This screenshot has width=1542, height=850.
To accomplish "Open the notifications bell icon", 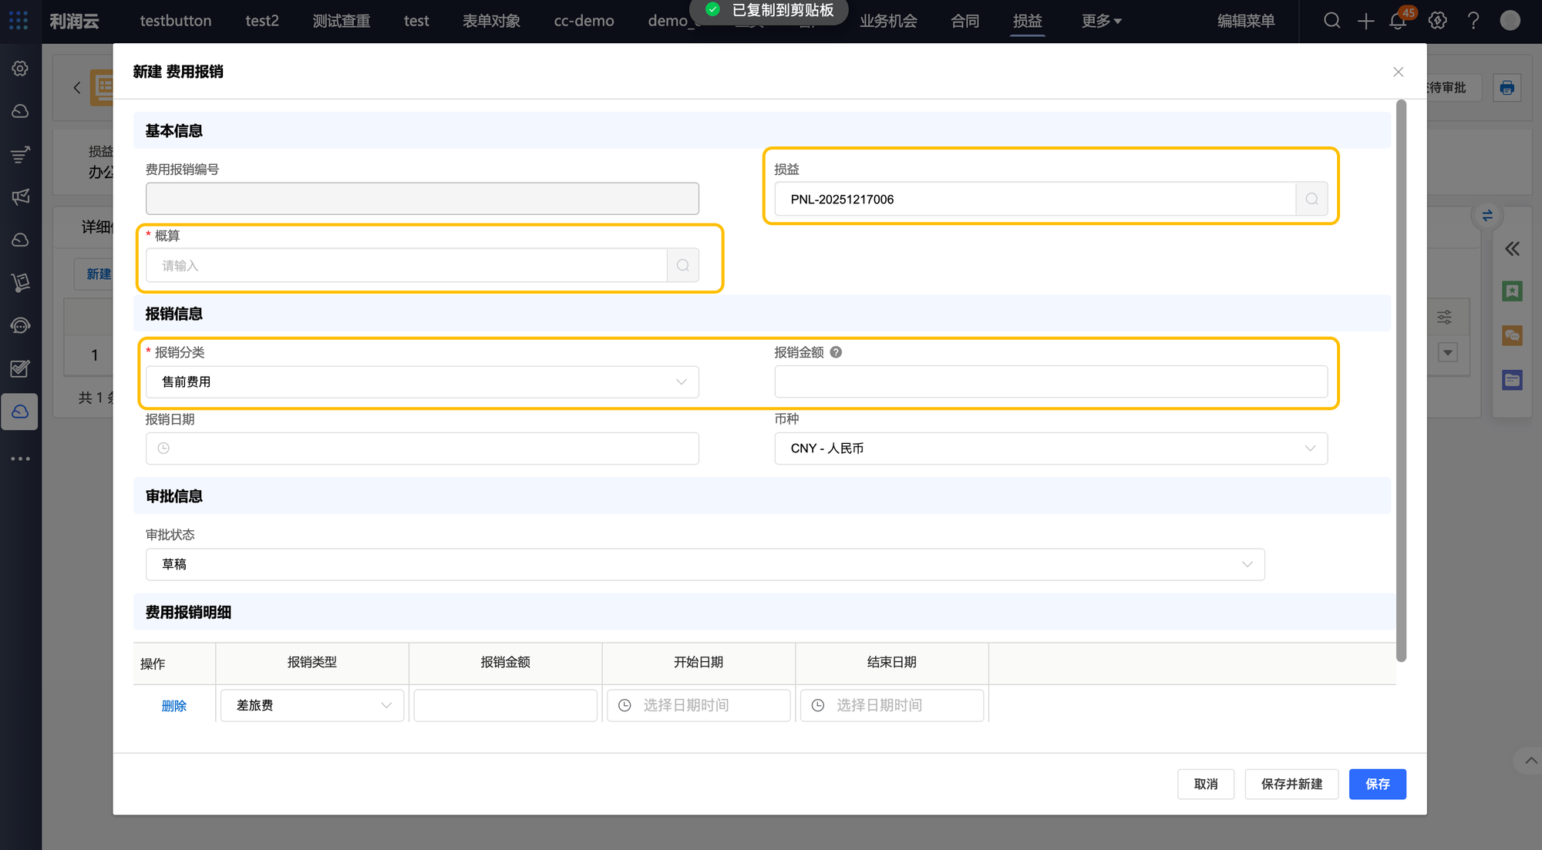I will pos(1398,22).
